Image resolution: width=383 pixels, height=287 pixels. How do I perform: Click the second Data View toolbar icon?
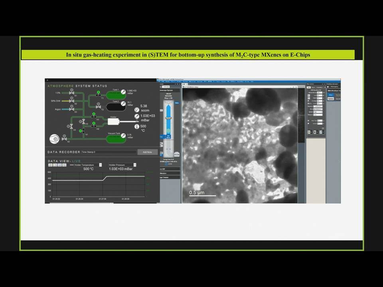[55, 165]
